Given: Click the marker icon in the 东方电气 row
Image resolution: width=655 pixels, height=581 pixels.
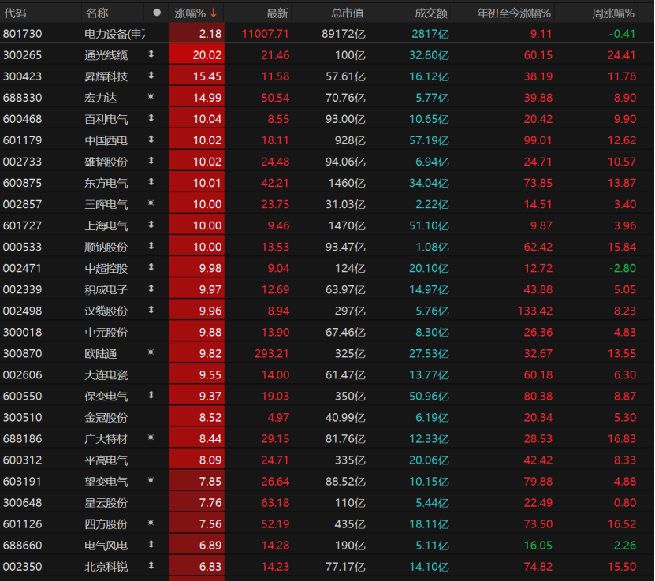Looking at the screenshot, I should [151, 181].
